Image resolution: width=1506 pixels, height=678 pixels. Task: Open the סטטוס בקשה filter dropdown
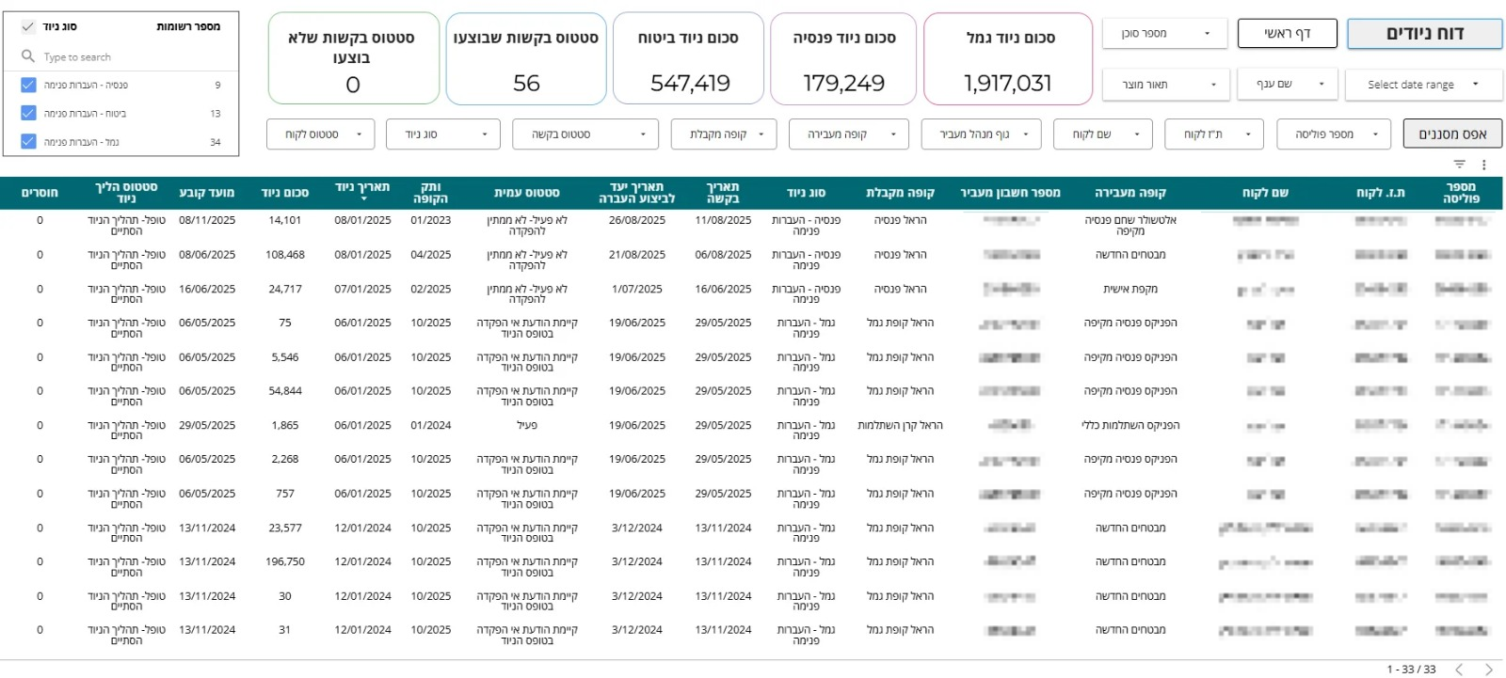(x=585, y=134)
